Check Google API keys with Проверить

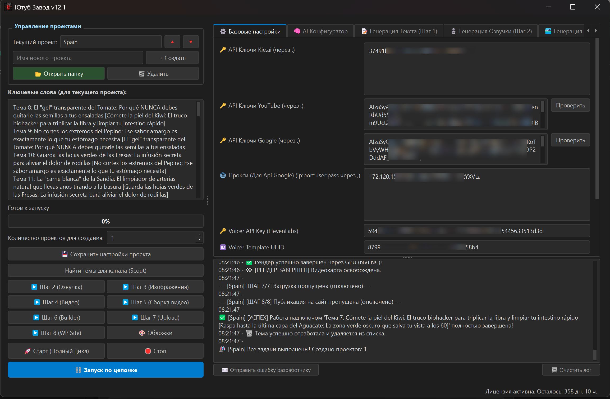pyautogui.click(x=570, y=140)
